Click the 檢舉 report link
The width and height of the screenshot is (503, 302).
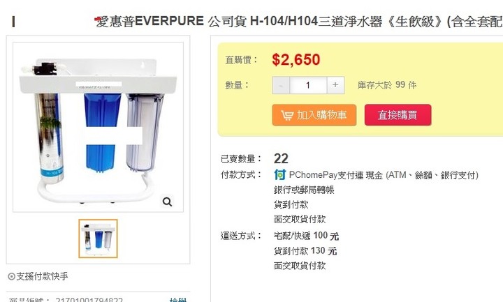coord(177,299)
